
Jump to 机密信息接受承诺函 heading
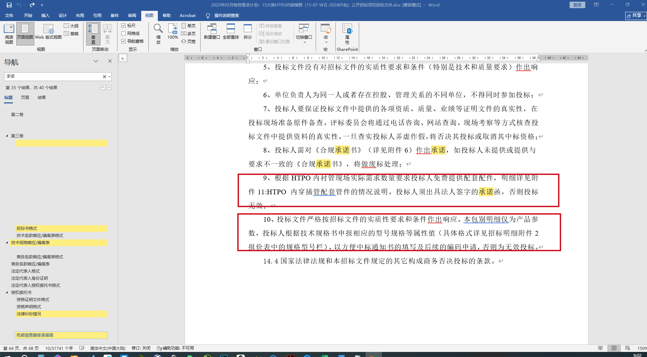[61, 335]
